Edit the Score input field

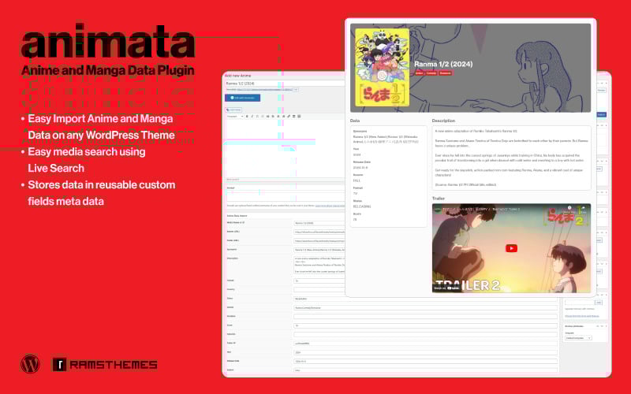coord(425,325)
